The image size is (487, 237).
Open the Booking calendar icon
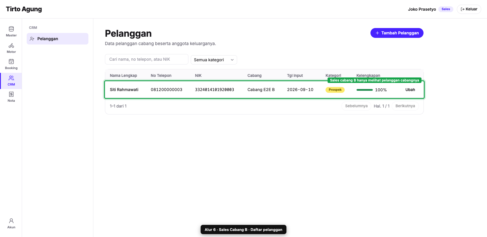[11, 62]
